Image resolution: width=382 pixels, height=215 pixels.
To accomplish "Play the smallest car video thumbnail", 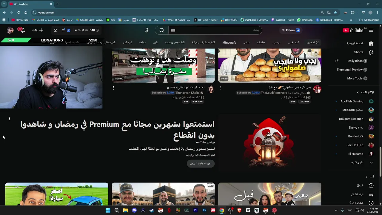I will point(57,194).
